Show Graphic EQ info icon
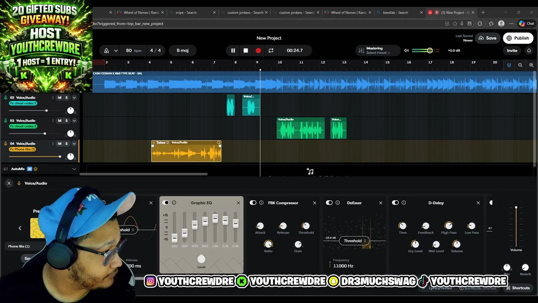 click(x=174, y=203)
